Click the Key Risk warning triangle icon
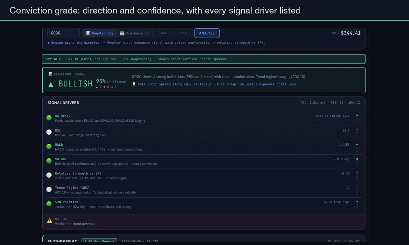The image size is (409, 245). coord(49,221)
